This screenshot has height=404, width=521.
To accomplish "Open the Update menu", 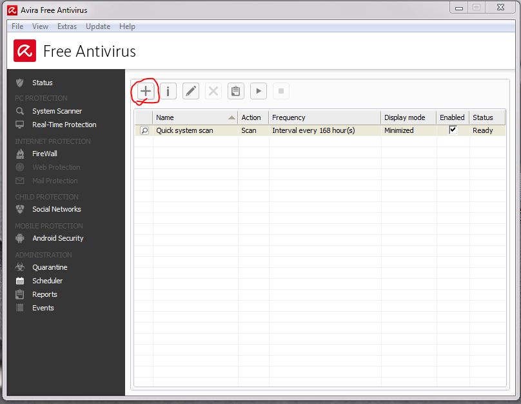I will (98, 26).
